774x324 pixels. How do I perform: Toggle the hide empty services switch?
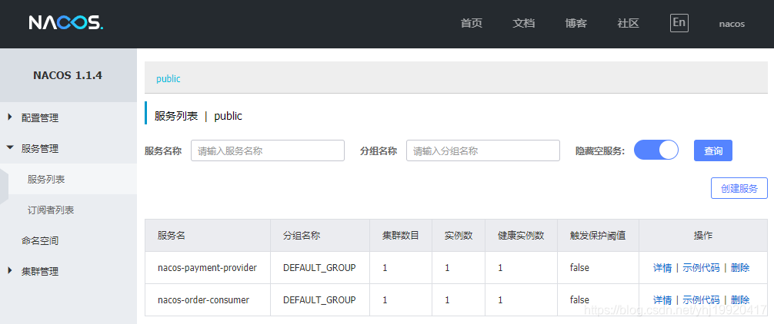(x=656, y=150)
